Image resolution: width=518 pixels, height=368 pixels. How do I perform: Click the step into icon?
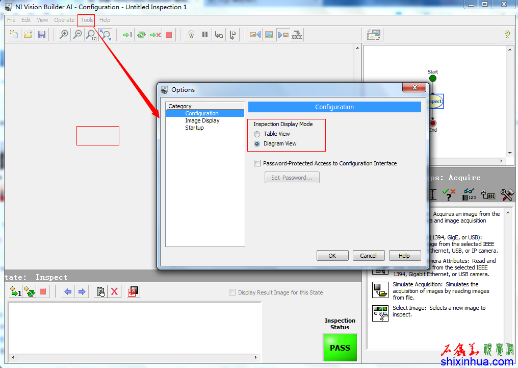pyautogui.click(x=219, y=34)
